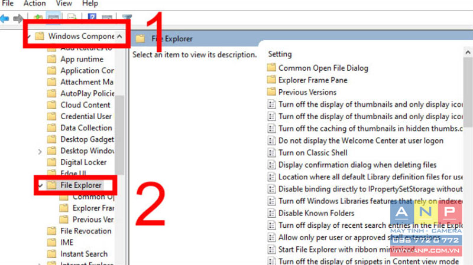This screenshot has height=265, width=473.
Task: Select Disable Known Folders setting
Action: [x=316, y=213]
